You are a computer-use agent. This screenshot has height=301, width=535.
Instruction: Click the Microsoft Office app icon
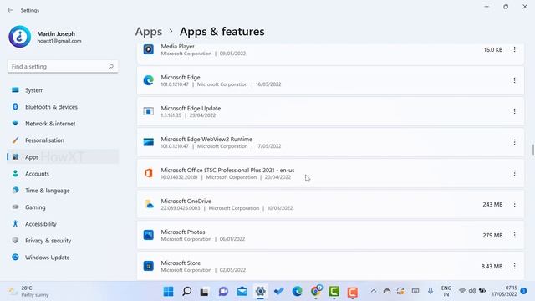tap(149, 173)
